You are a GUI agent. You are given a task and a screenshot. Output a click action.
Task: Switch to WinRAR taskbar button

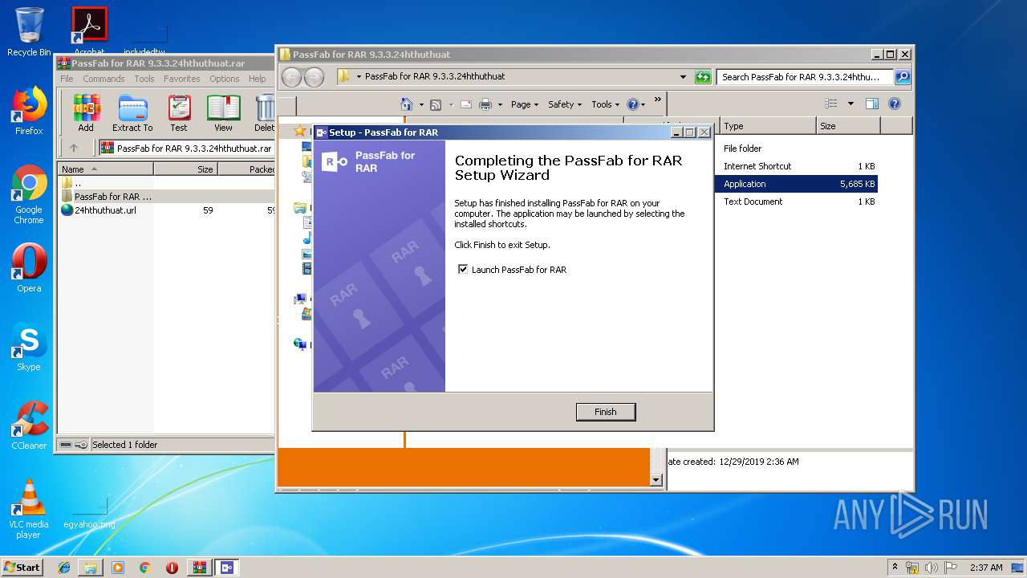click(x=200, y=567)
